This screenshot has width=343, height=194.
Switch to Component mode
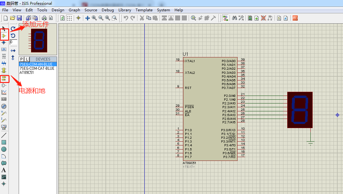[x=4, y=36]
